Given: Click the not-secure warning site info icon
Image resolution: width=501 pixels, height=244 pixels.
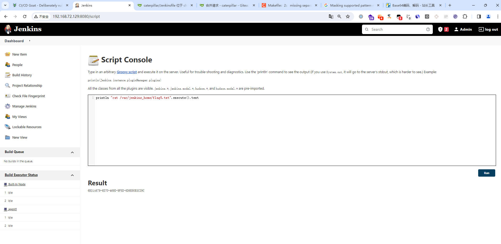Looking at the screenshot, I should (x=41, y=17).
